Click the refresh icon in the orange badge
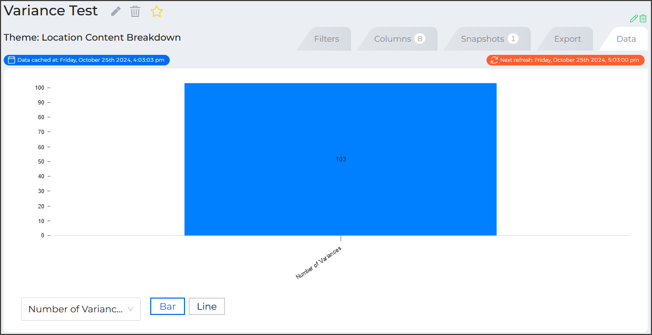This screenshot has width=652, height=335. pyautogui.click(x=494, y=60)
